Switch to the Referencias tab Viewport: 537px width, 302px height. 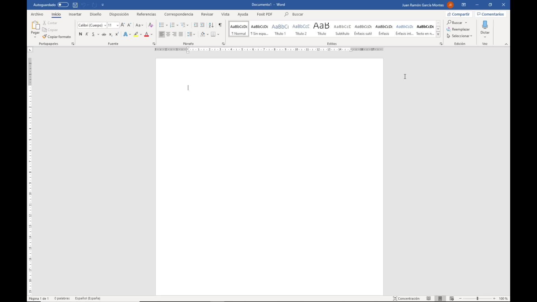click(x=146, y=14)
